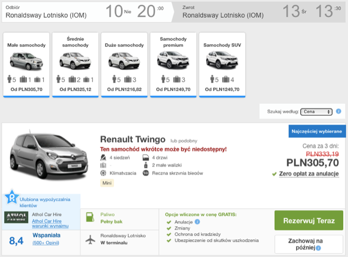Click the air conditioning snowflake icon

(103, 173)
